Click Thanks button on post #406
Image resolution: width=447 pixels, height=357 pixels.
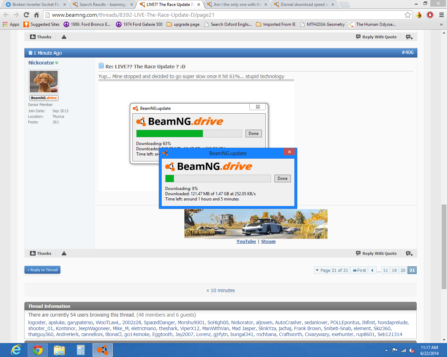41,253
